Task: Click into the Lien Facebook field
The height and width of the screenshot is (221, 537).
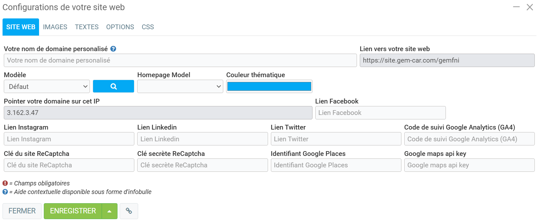Action: point(380,113)
